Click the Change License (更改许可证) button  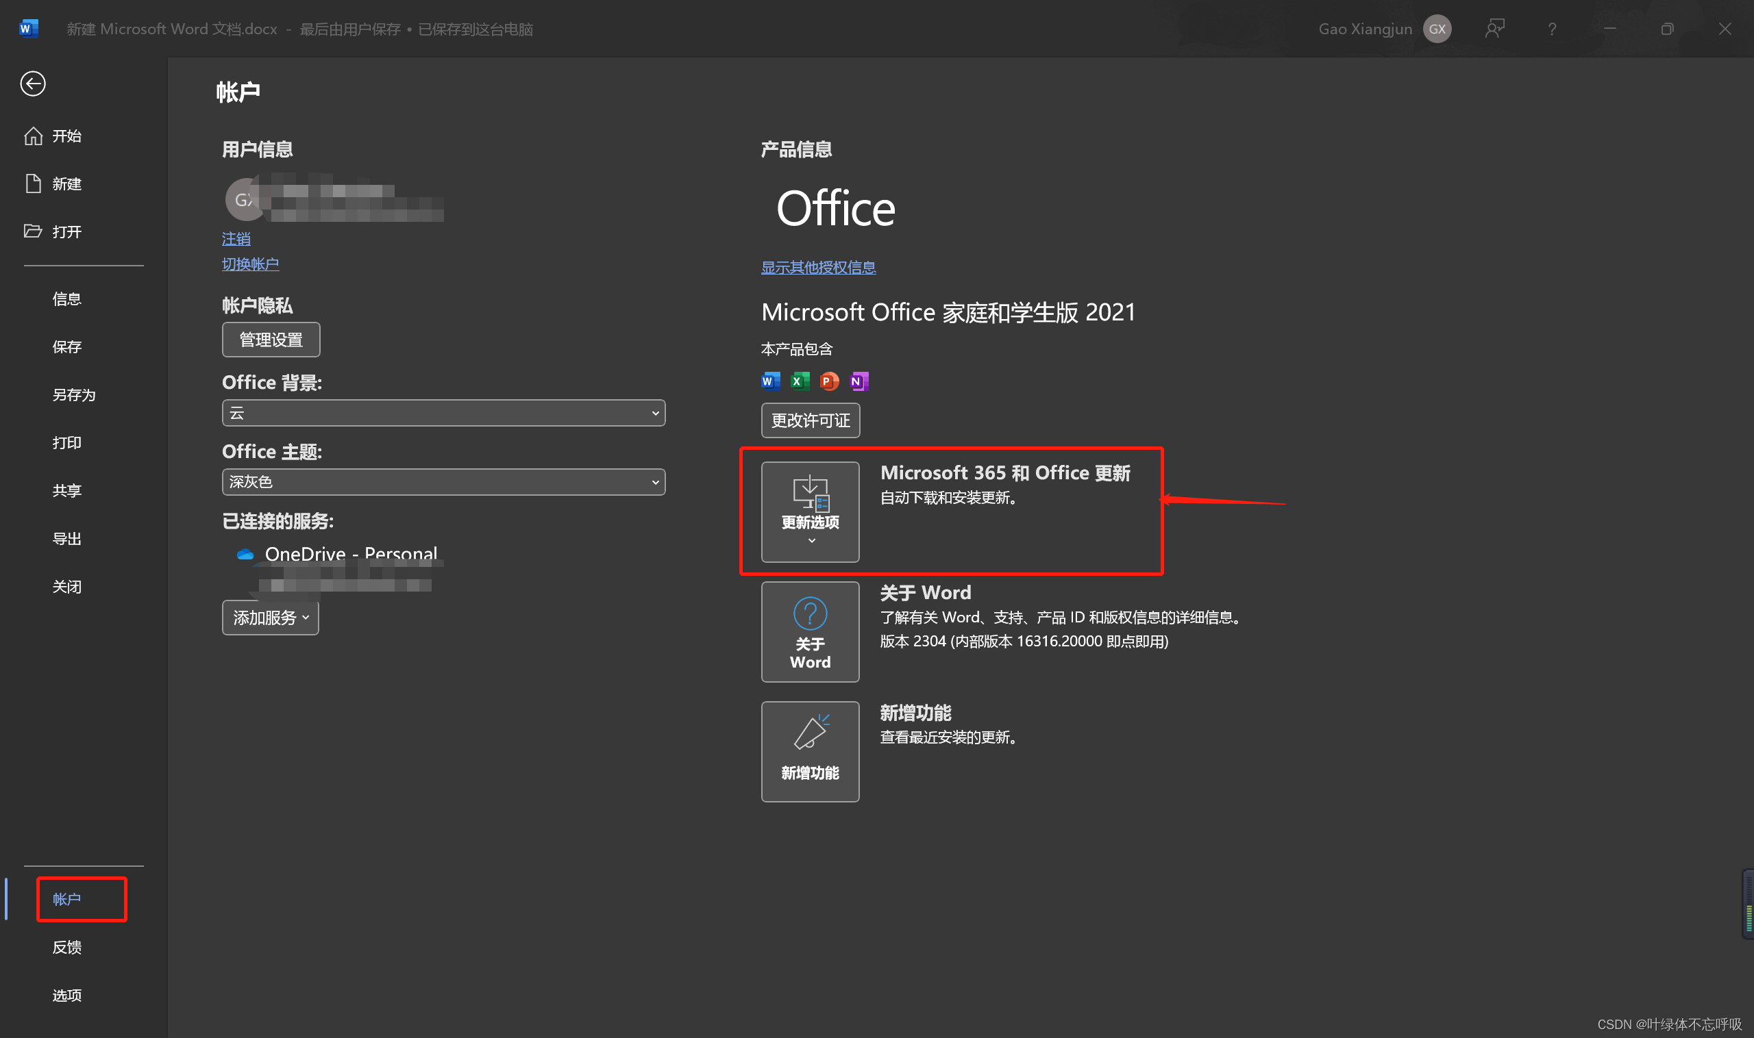tap(810, 420)
